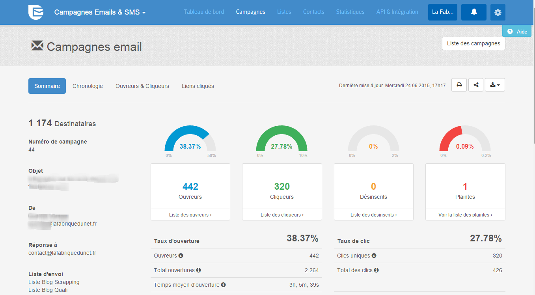
Task: Open the download export dropdown
Action: 494,85
